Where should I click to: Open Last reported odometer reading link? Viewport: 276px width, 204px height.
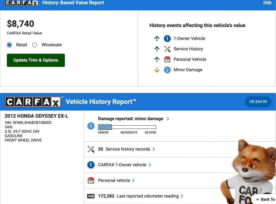[x=138, y=196]
